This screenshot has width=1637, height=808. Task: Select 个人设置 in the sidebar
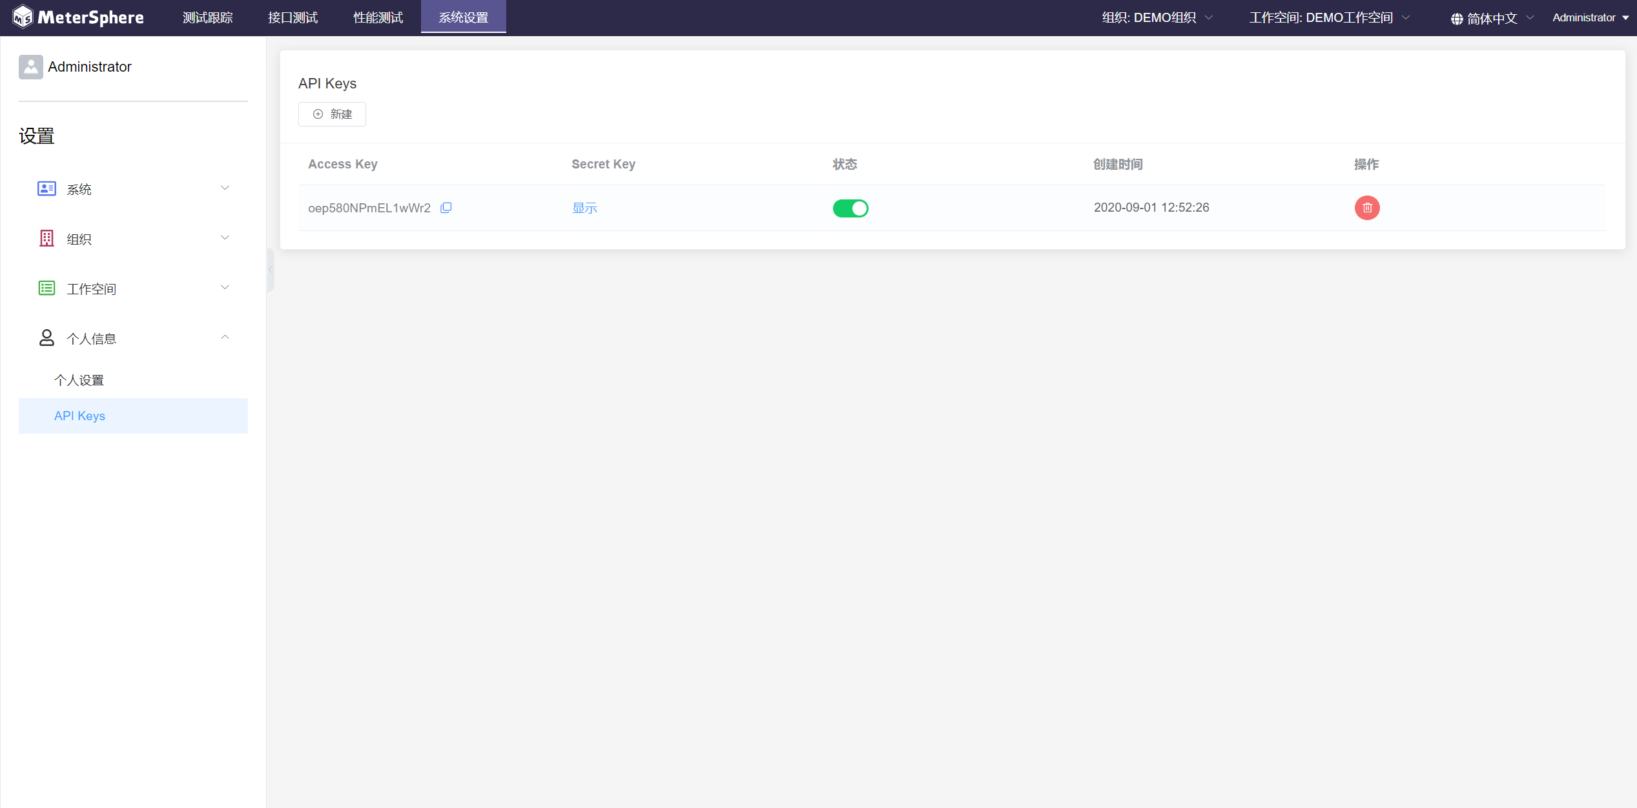(79, 380)
